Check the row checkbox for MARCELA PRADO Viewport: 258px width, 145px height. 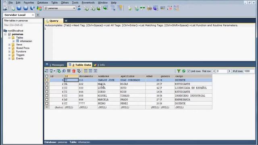click(x=47, y=99)
